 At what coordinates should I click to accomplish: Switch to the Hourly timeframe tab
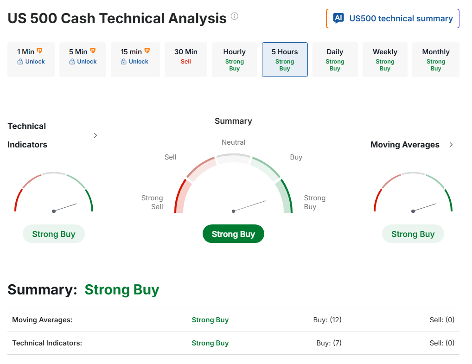pos(234,59)
